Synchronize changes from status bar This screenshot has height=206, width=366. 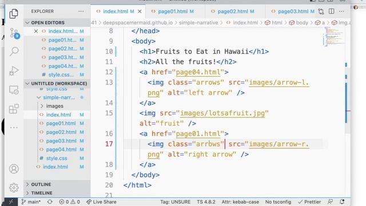tap(50, 202)
